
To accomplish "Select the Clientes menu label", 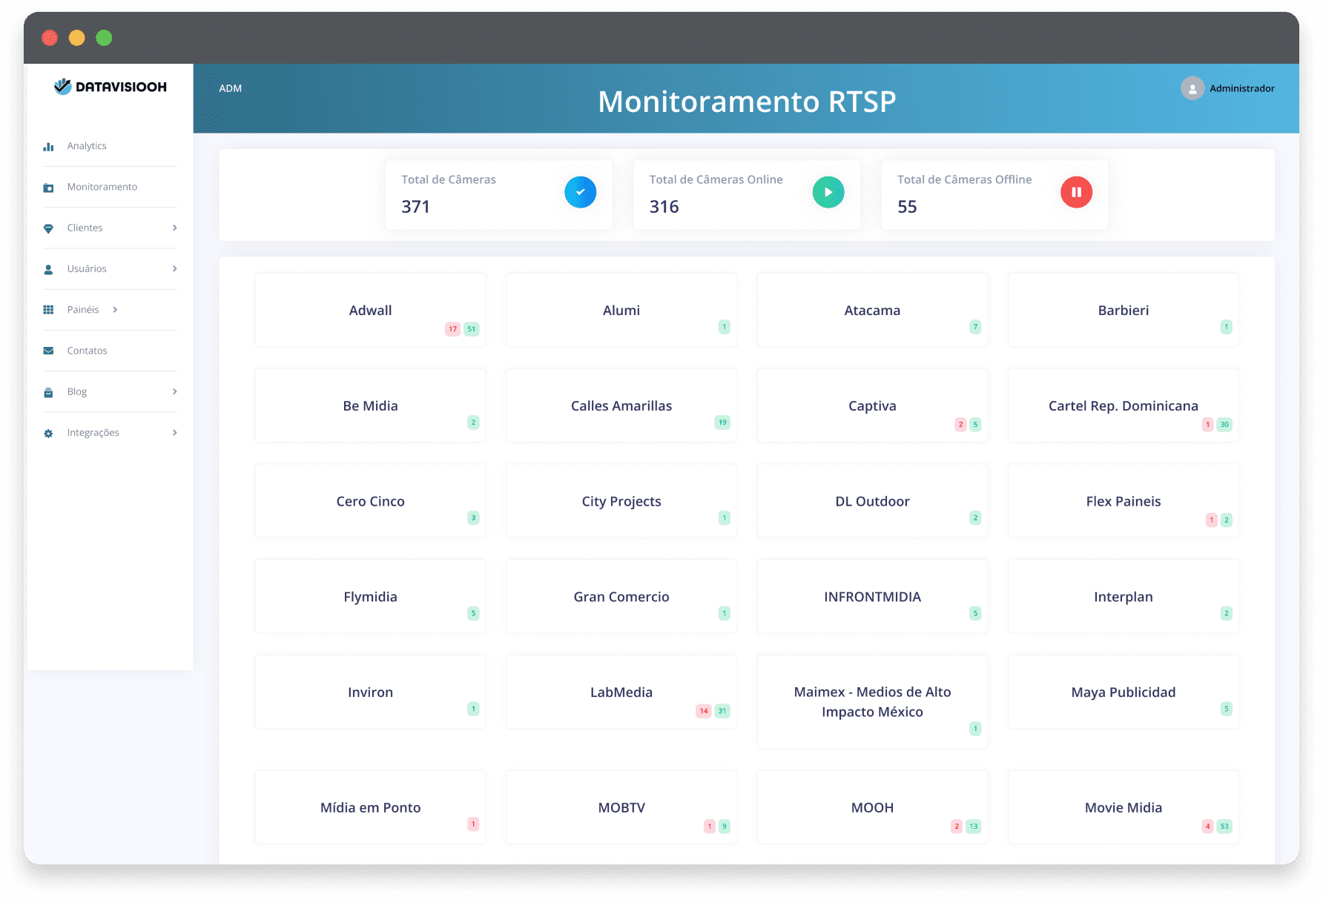I will (85, 228).
